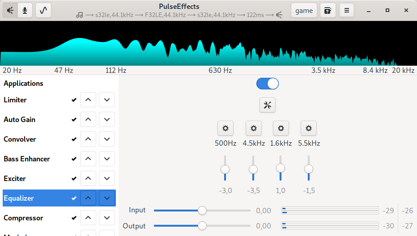Open settings gear for 4.5kHz band

click(254, 128)
